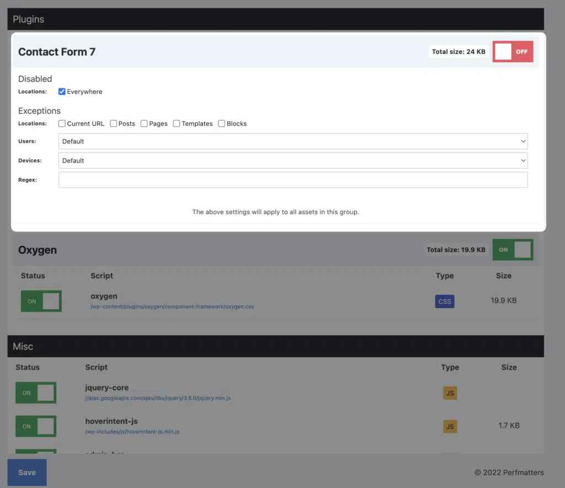Open the jquery.min.js googleapis link
This screenshot has height=488, width=565.
tap(158, 398)
